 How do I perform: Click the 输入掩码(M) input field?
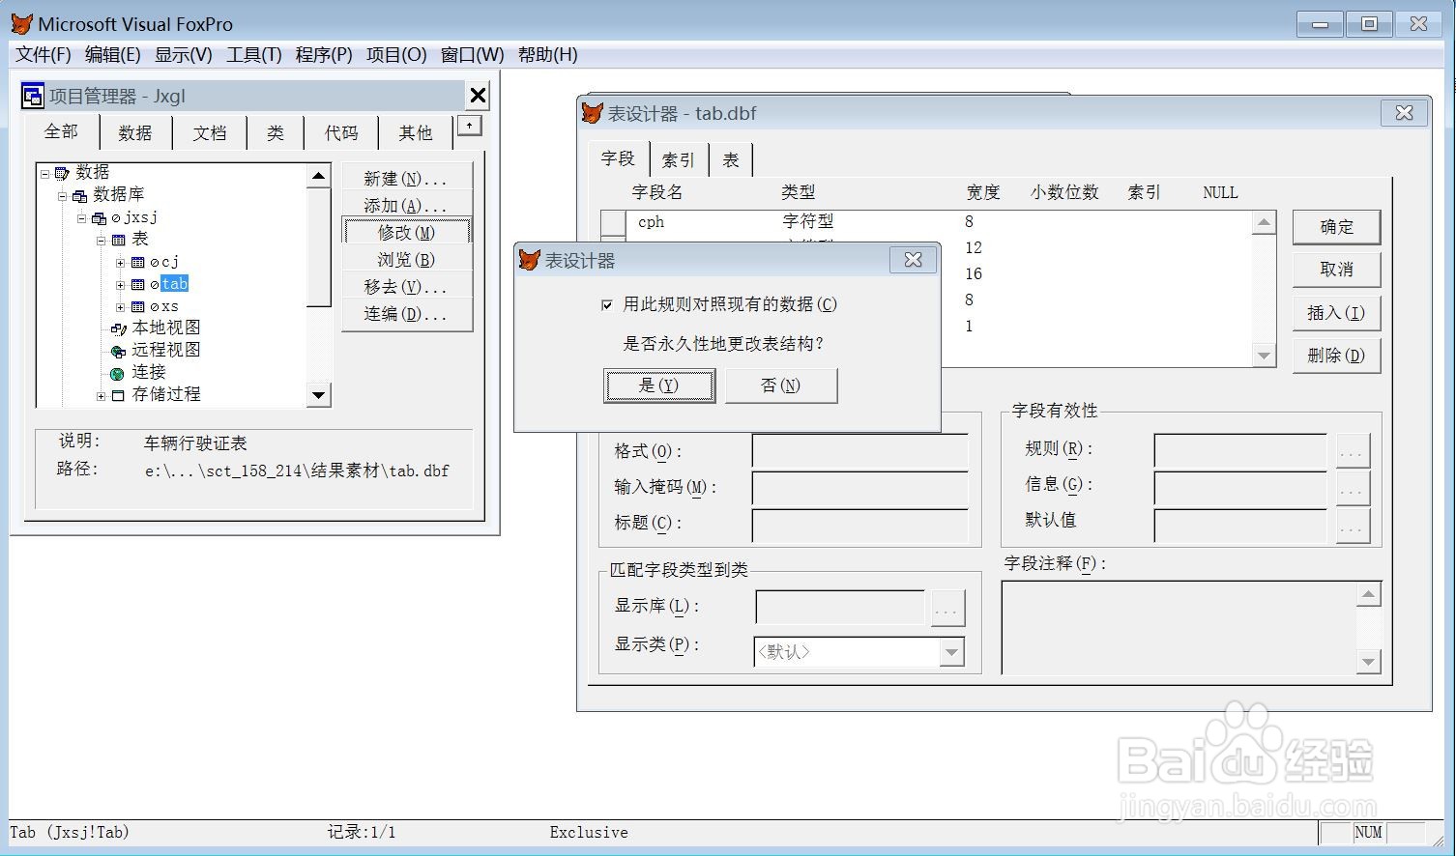coord(860,488)
